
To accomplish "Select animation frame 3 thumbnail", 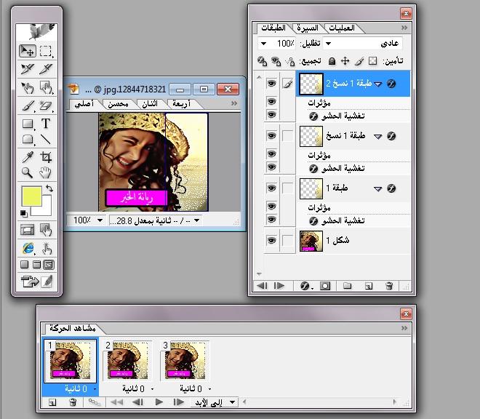I will 185,362.
